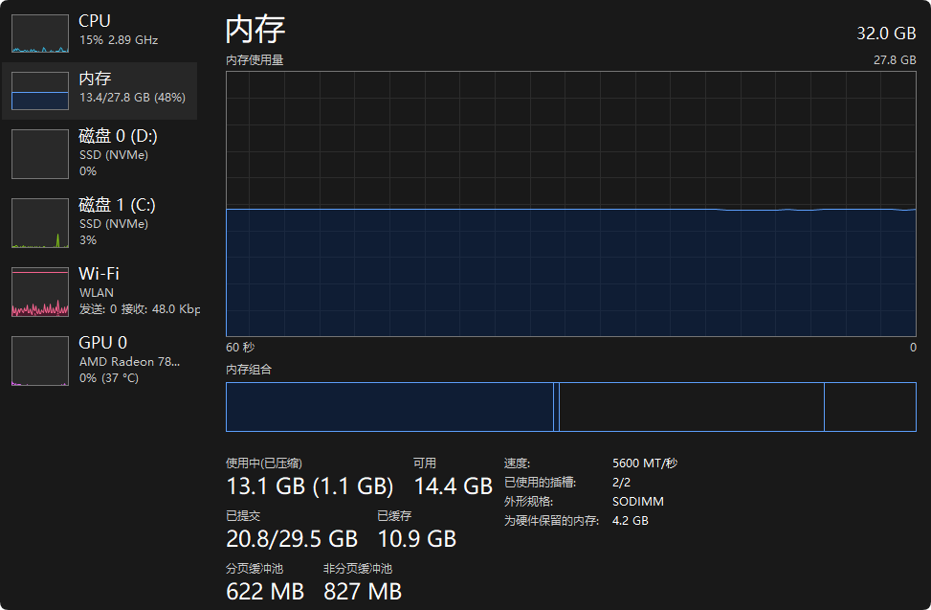Click the in-use segment of 内存组合 bar

pos(389,407)
